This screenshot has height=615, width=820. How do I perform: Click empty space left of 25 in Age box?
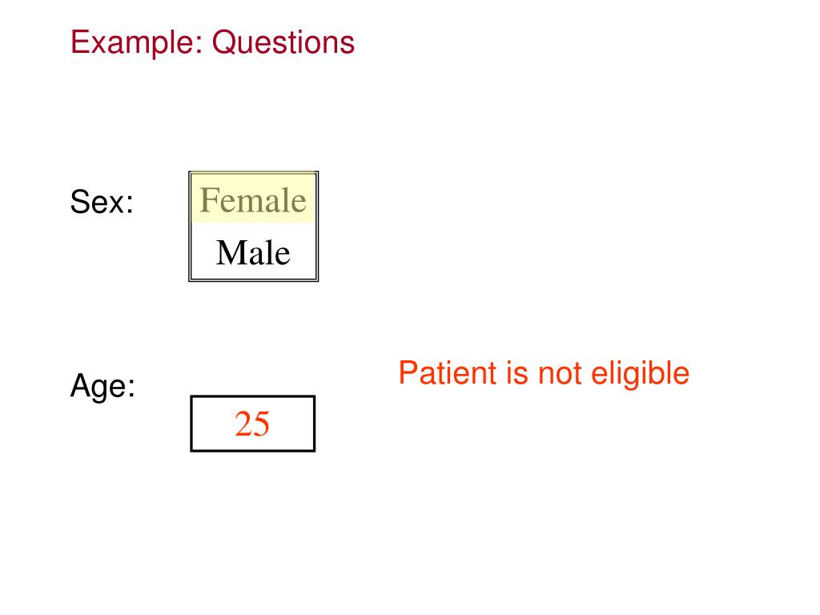pyautogui.click(x=211, y=424)
